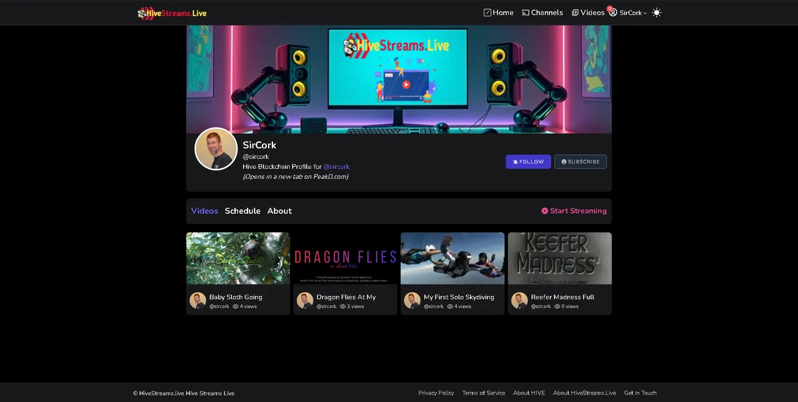Click avatar on Skydiving card
Viewport: 798px width, 402px height.
[412, 300]
